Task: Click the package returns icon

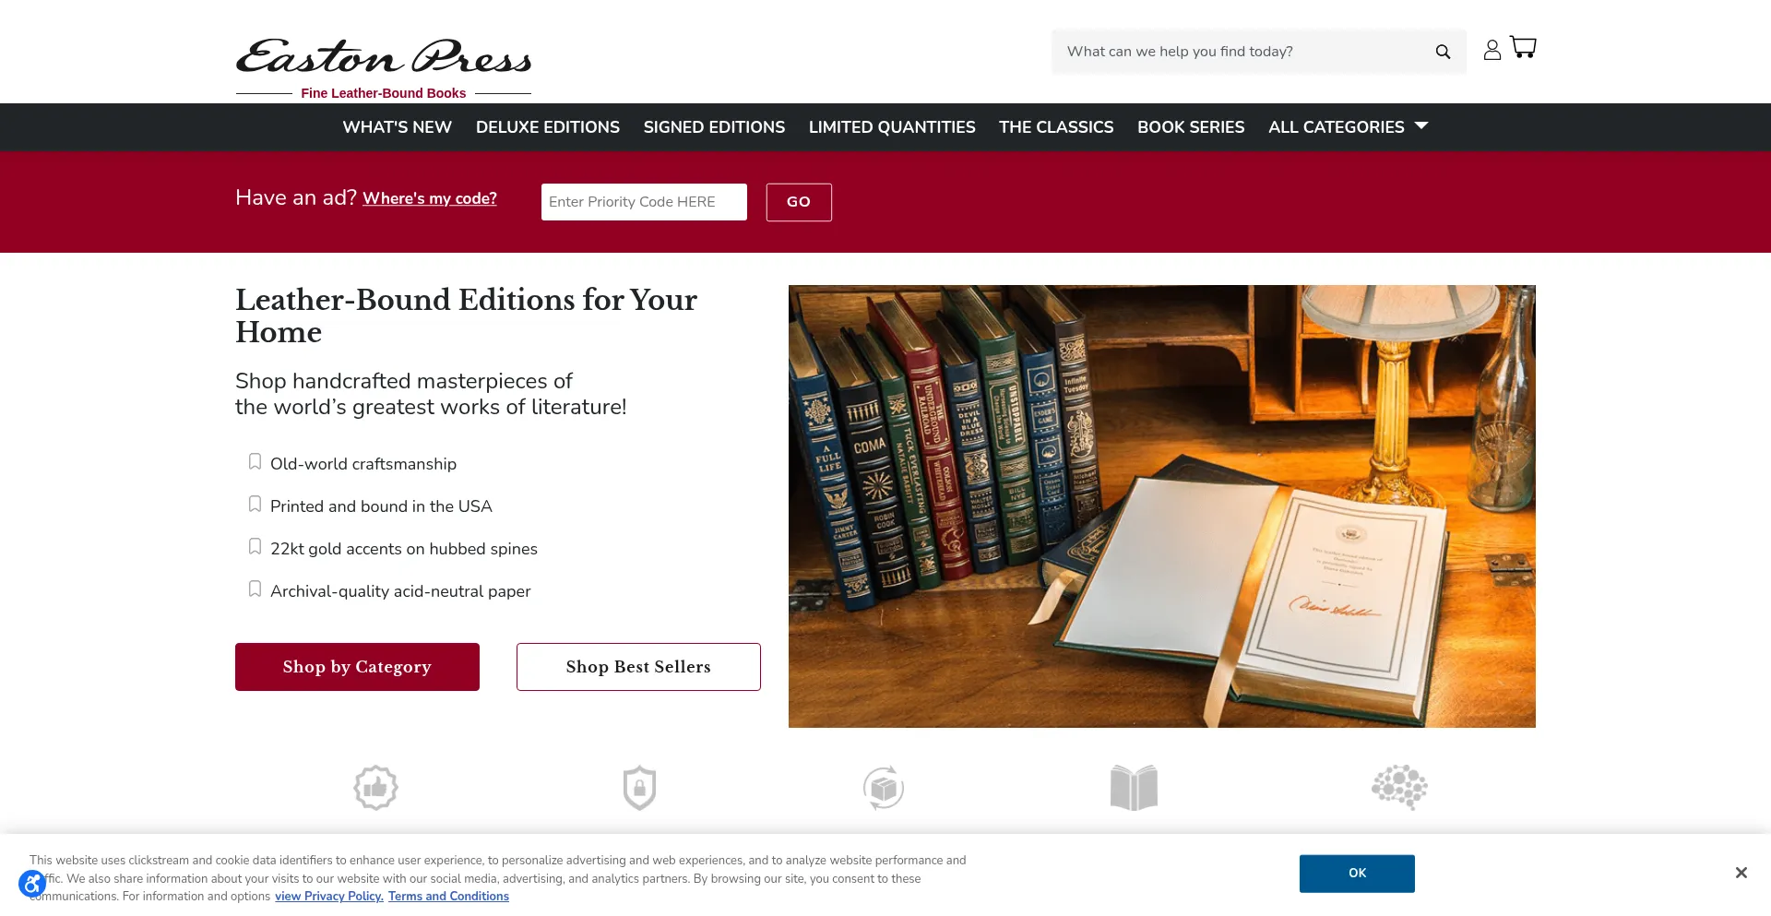Action: tap(884, 788)
